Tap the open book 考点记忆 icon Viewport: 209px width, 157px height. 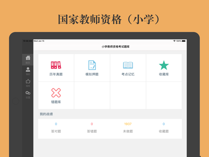tap(128, 65)
